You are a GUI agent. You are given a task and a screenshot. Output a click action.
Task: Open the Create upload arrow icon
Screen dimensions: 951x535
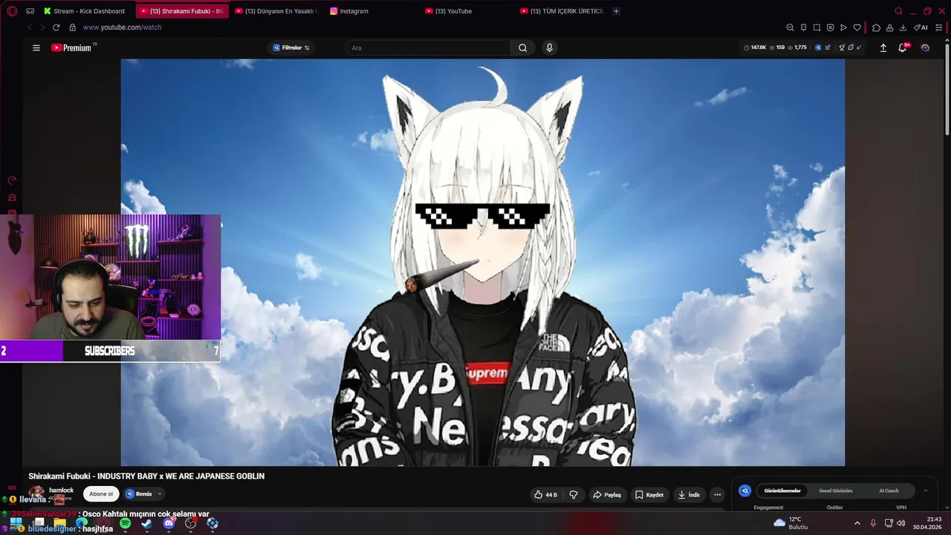[883, 48]
